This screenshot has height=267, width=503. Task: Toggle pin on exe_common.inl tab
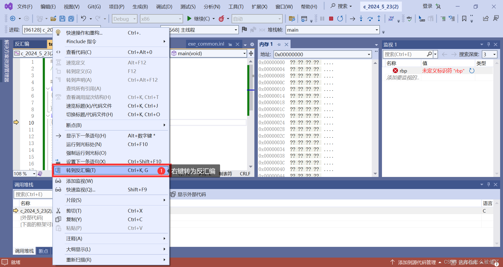(x=230, y=44)
